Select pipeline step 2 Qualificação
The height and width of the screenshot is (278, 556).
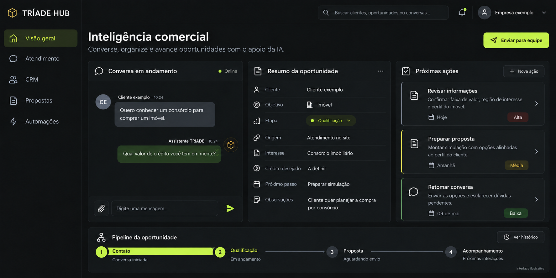(x=220, y=252)
